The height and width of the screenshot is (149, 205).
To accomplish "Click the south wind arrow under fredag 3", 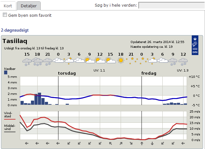I will pyautogui.click(x=152, y=144).
